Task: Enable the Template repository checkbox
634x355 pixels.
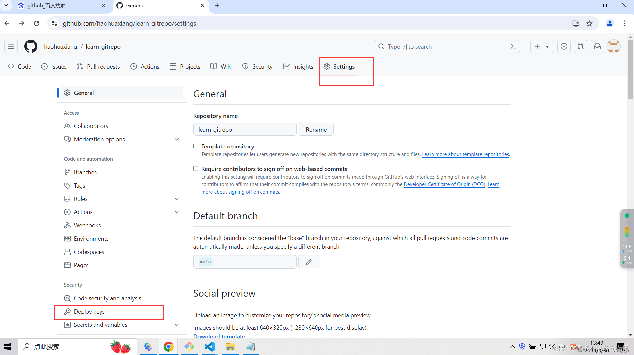Action: pyautogui.click(x=196, y=146)
